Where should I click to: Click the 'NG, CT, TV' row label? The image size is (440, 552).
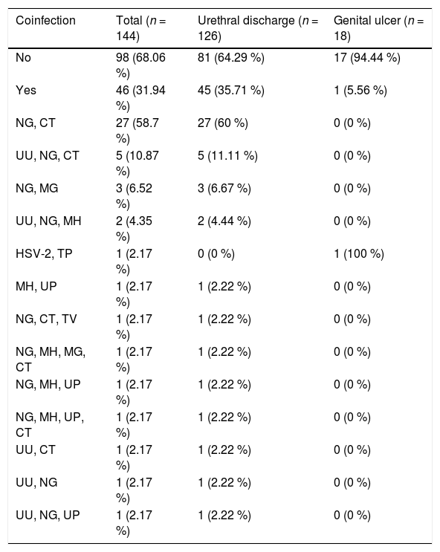click(46, 319)
